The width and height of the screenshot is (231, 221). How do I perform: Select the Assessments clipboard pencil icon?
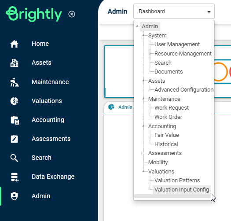pos(14,139)
